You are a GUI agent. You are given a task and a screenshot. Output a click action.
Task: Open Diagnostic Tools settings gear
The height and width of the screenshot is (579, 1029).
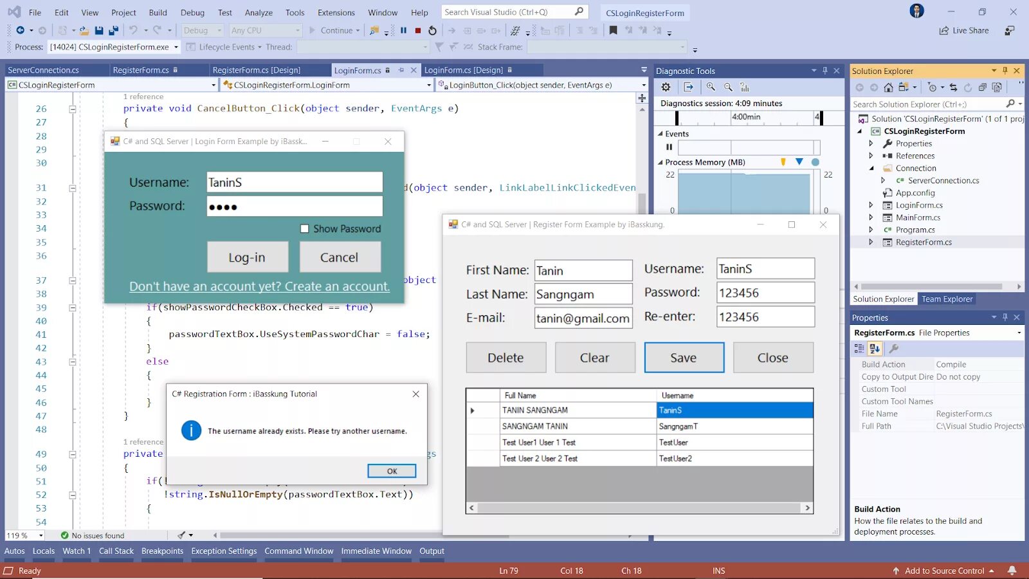[666, 87]
